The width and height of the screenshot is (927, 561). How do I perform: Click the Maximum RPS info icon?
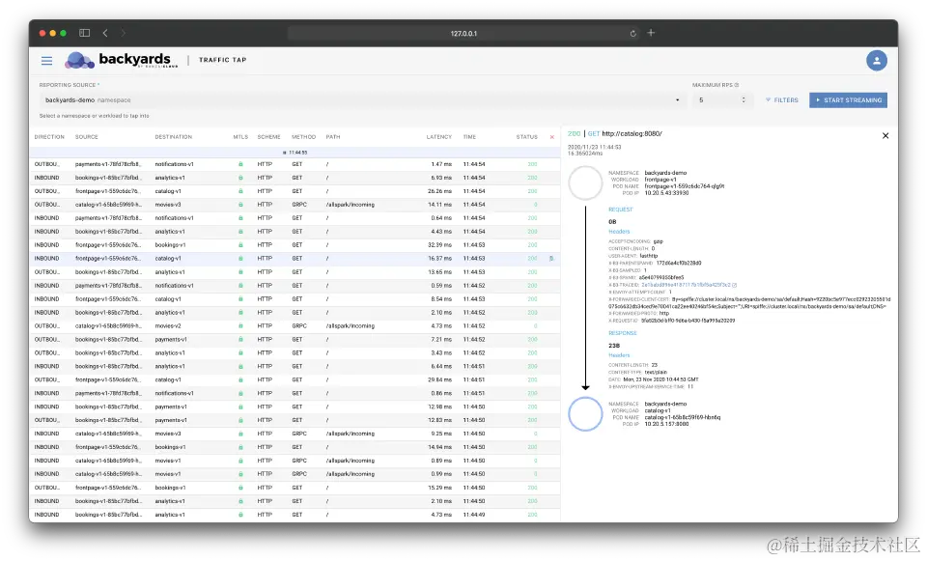pyautogui.click(x=737, y=85)
